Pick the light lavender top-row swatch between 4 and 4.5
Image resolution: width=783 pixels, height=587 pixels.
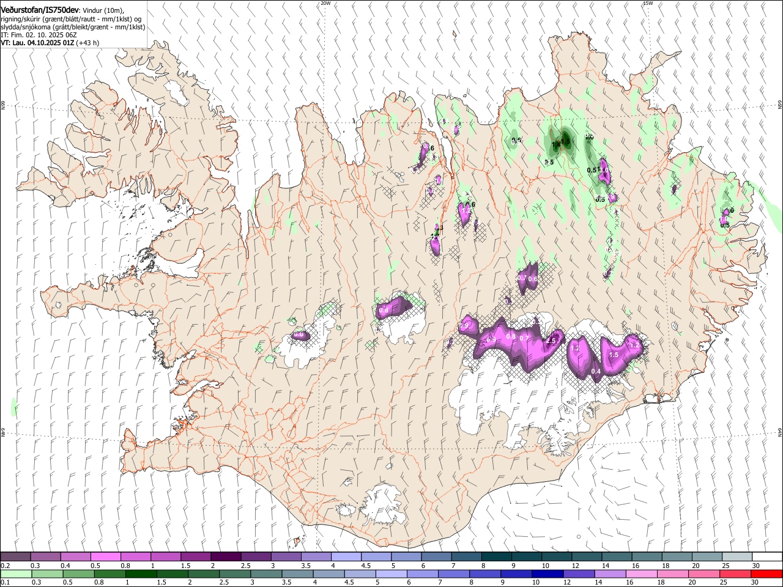click(346, 557)
